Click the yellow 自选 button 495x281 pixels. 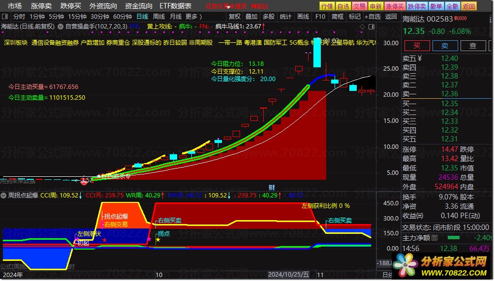pyautogui.click(x=343, y=6)
